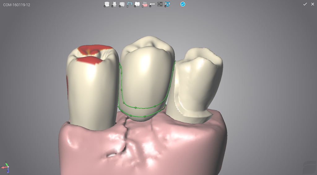Toggle the pink gingiva with crown icon
Screen dimensions: 317x175
point(145,4)
